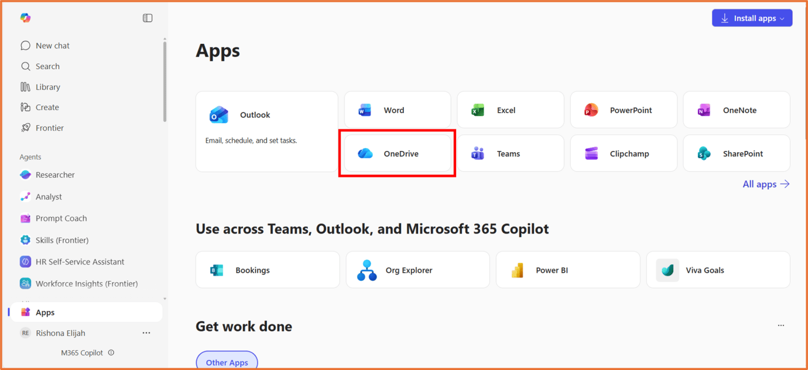Screen dimensions: 808x370
Task: Click the OneNote app icon
Action: point(704,110)
